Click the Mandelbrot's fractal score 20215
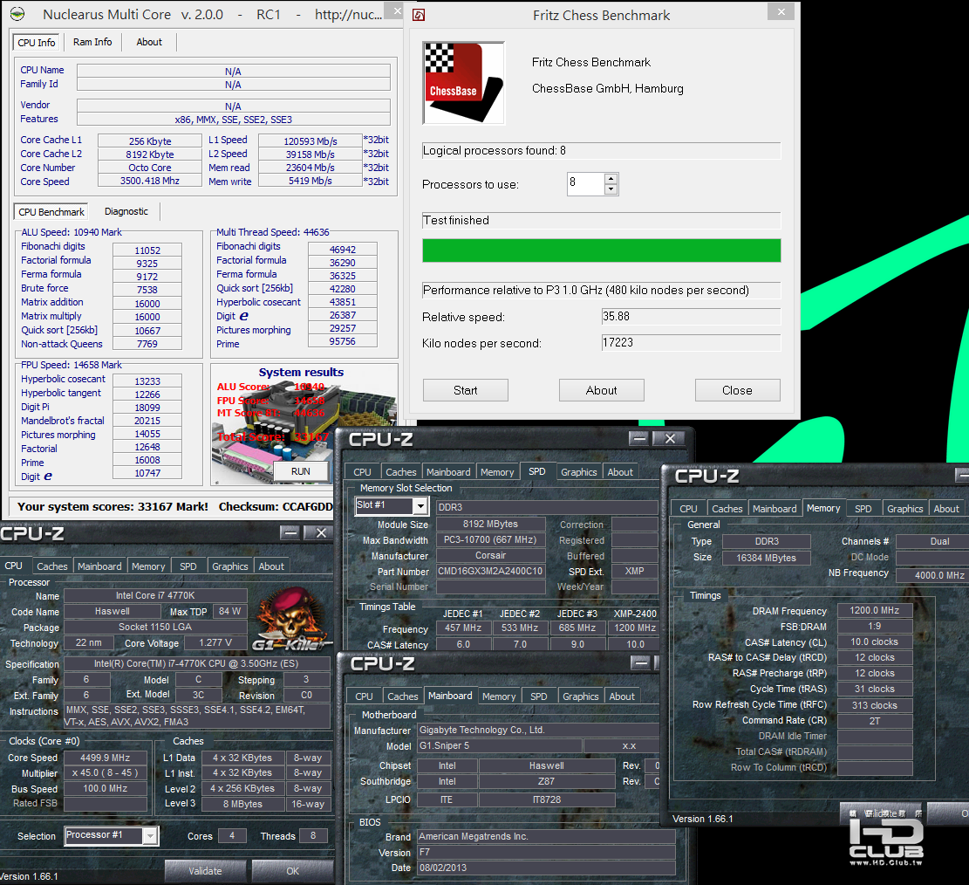The image size is (969, 885). pos(147,421)
